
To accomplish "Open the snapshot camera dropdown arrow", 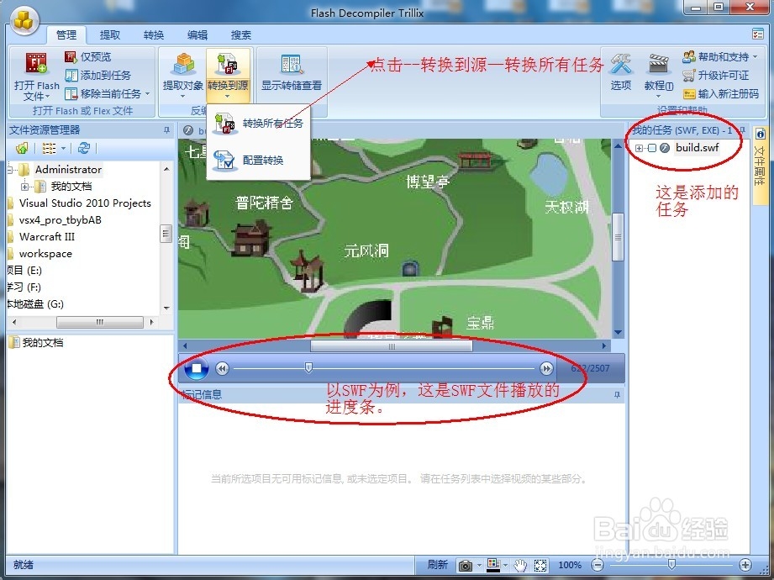I will 479,566.
